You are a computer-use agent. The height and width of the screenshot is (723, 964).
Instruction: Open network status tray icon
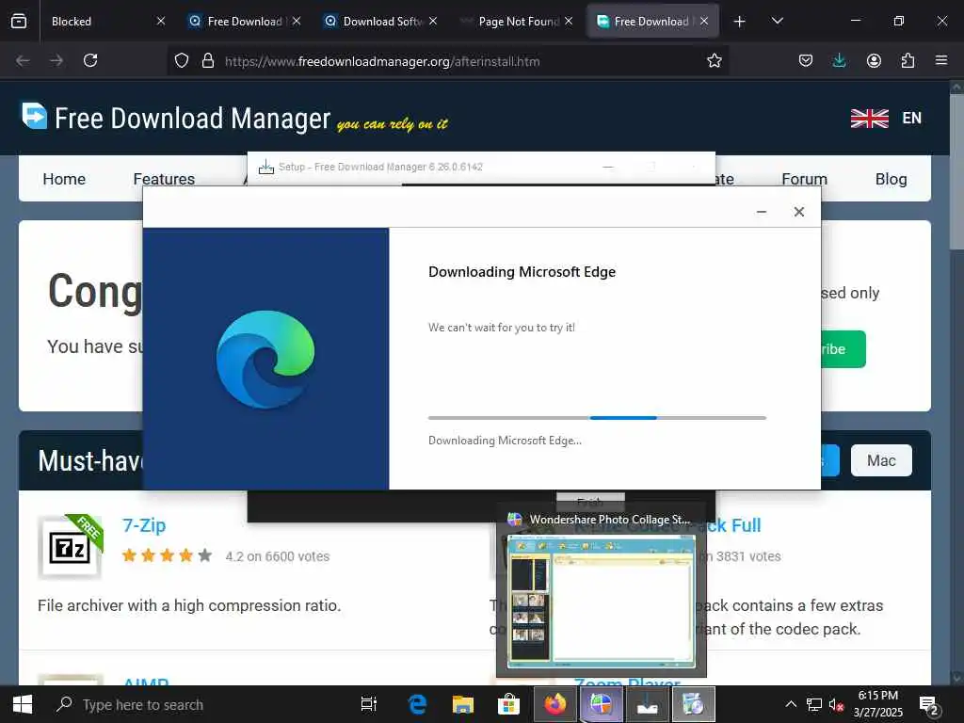[x=814, y=704]
